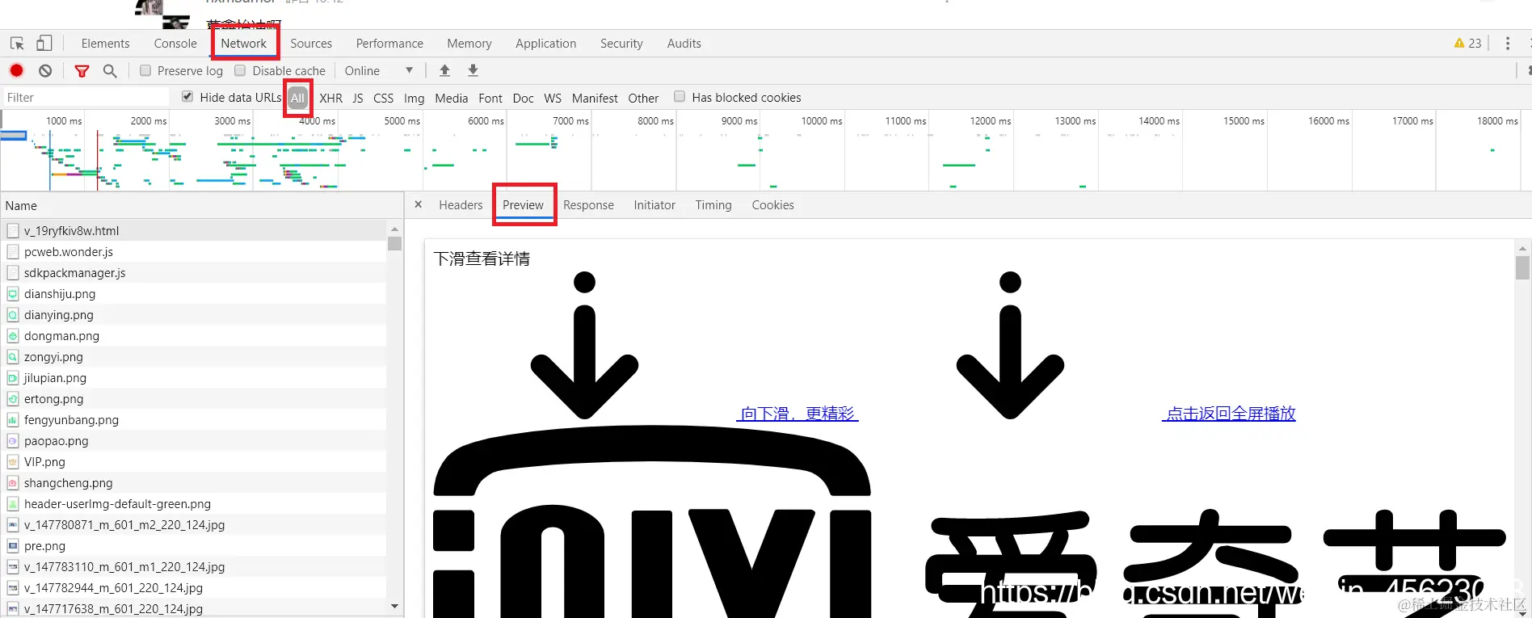The height and width of the screenshot is (618, 1532).
Task: Click the request list scroll down arrow
Action: tap(394, 606)
